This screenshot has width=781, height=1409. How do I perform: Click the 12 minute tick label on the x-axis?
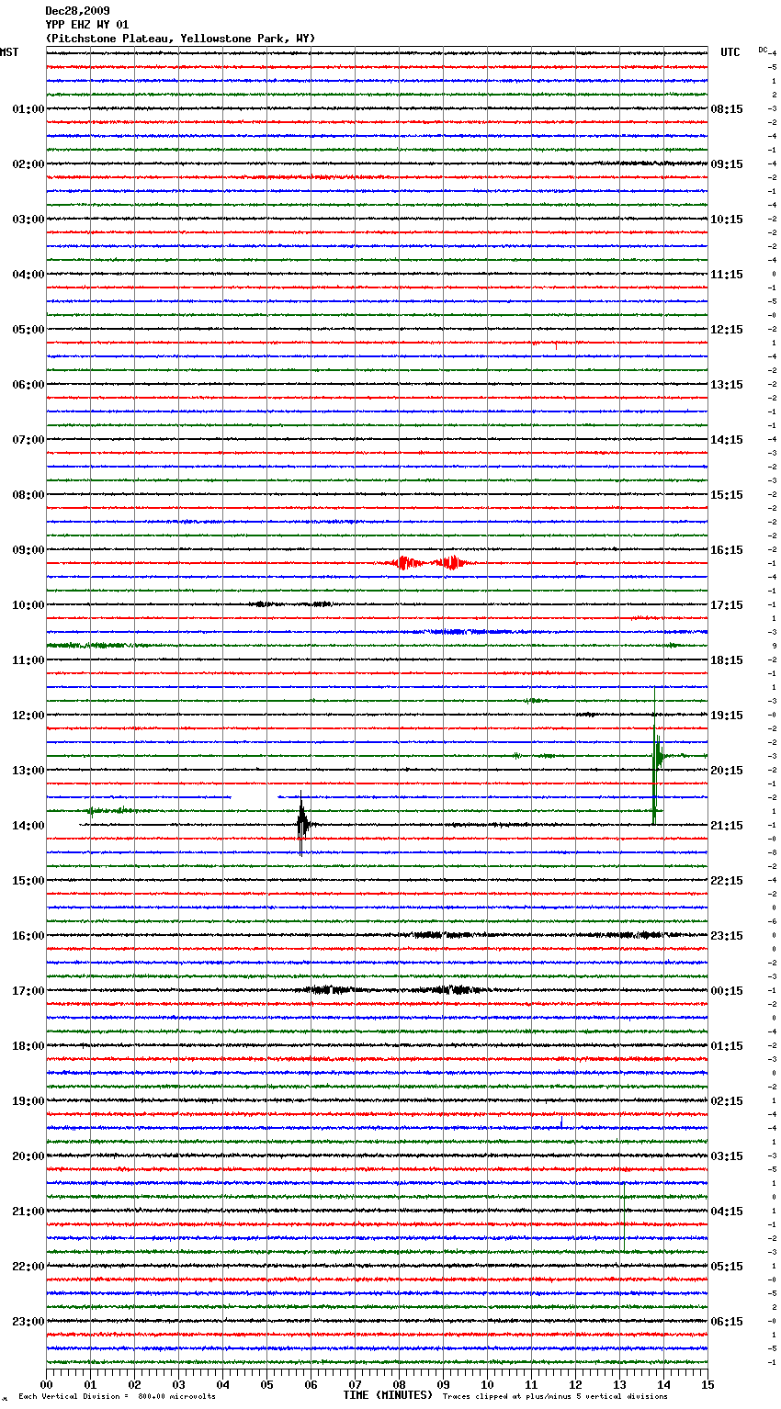[575, 1384]
